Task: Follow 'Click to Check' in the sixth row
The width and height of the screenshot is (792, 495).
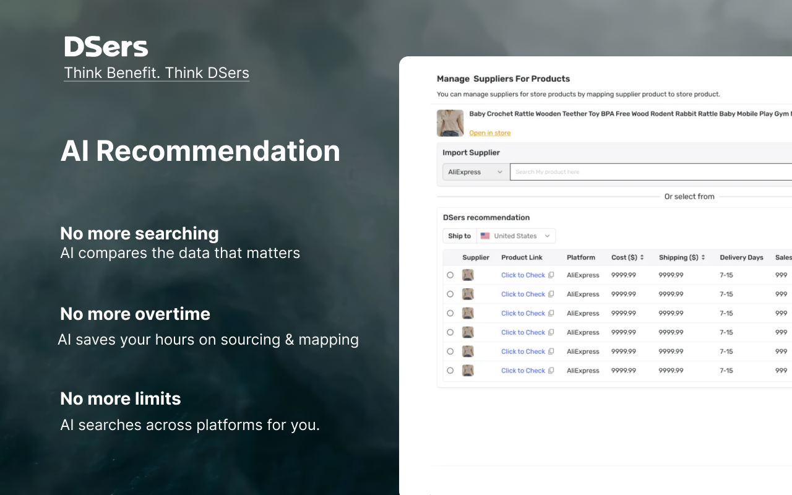Action: coord(523,371)
